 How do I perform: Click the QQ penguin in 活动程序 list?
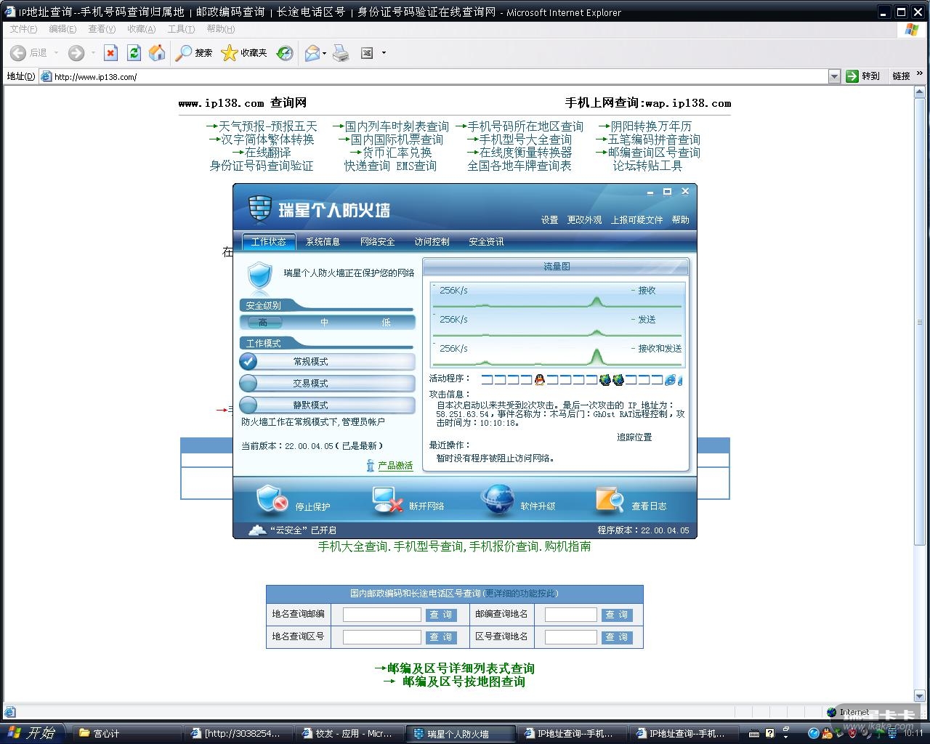click(x=539, y=379)
